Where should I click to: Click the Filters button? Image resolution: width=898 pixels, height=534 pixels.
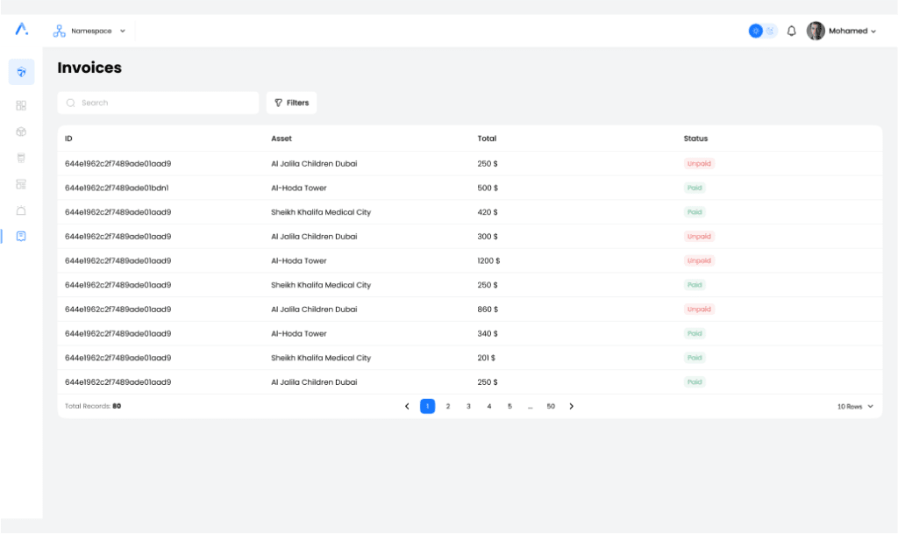291,103
